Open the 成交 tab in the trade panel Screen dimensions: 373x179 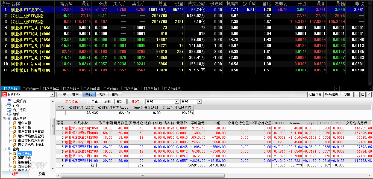(x=102, y=94)
